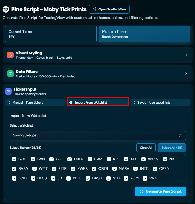Toggle the VRT ticker checkbox

click(145, 178)
